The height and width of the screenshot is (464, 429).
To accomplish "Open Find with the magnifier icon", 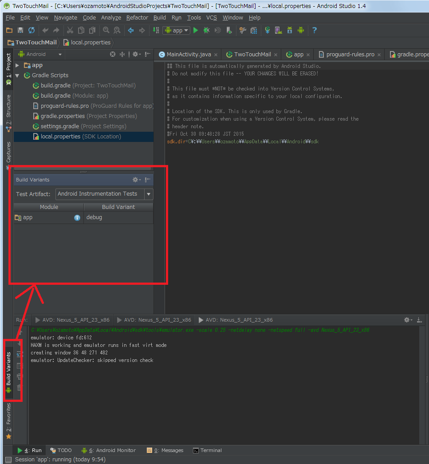I will tap(106, 30).
